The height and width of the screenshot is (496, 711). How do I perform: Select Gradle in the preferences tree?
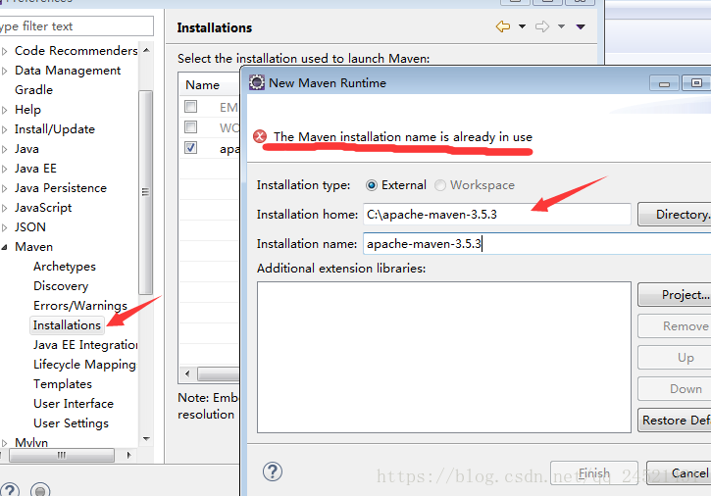[33, 90]
